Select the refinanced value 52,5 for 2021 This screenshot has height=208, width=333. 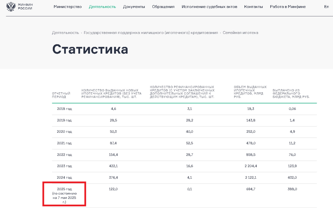190,143
